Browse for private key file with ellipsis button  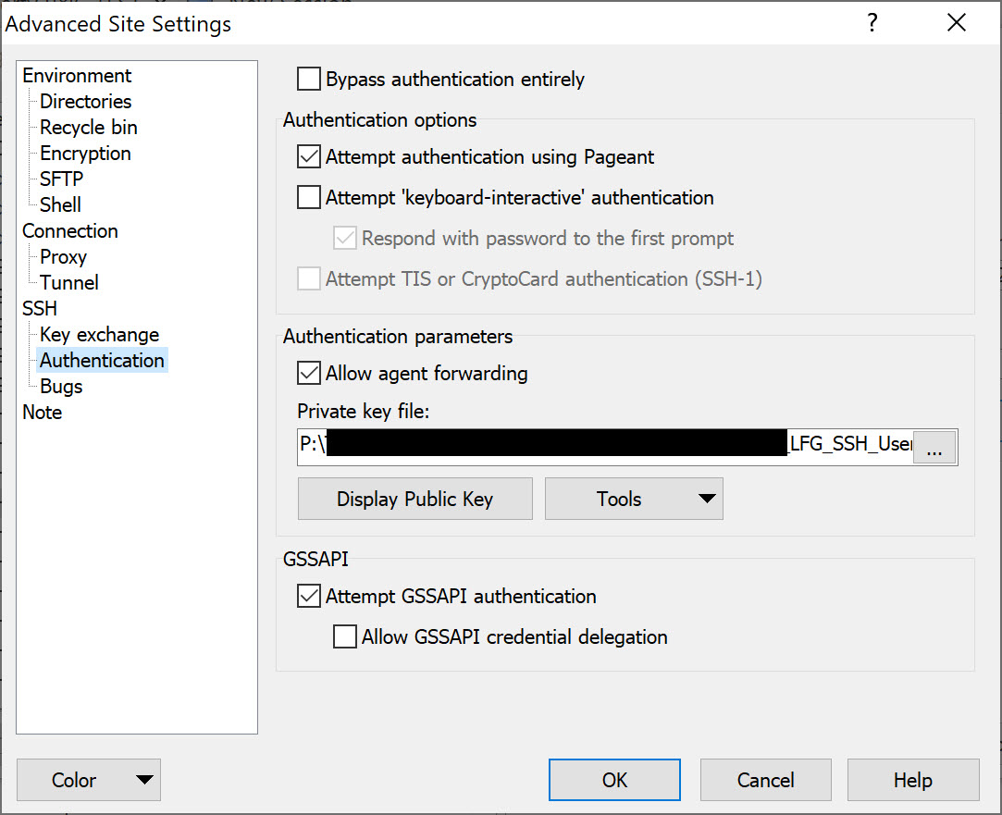point(934,448)
